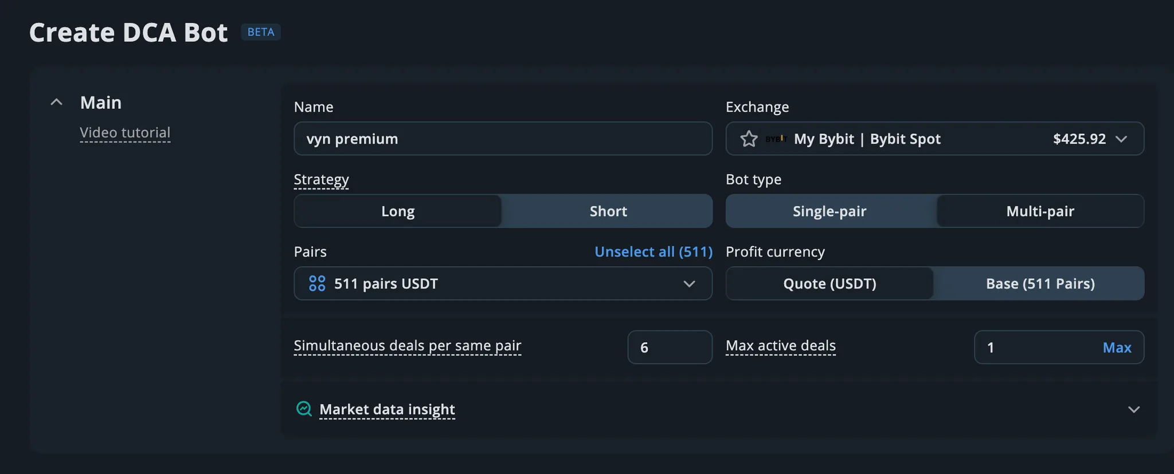Collapse the Main section chevron
Image resolution: width=1174 pixels, height=474 pixels.
tap(56, 102)
